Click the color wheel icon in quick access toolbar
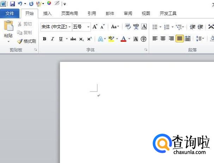The width and height of the screenshot is (214, 163). click(x=49, y=3)
